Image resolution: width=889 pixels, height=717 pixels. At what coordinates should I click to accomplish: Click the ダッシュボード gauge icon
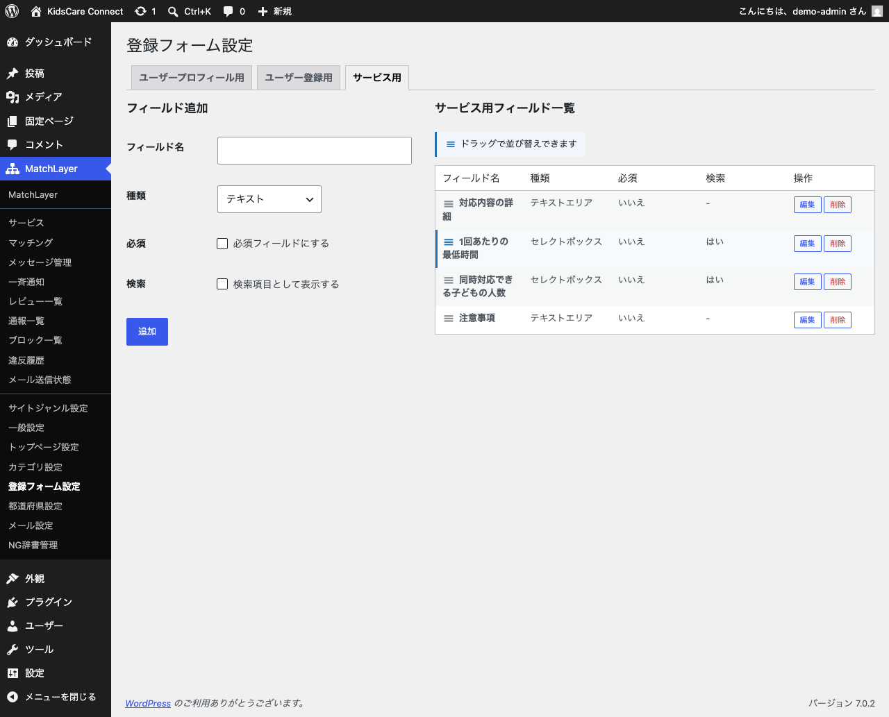(x=13, y=42)
